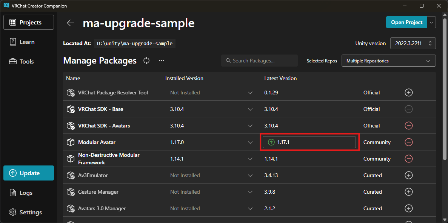Add the Av3Emulator package
Image resolution: width=448 pixels, height=223 pixels.
(x=409, y=175)
